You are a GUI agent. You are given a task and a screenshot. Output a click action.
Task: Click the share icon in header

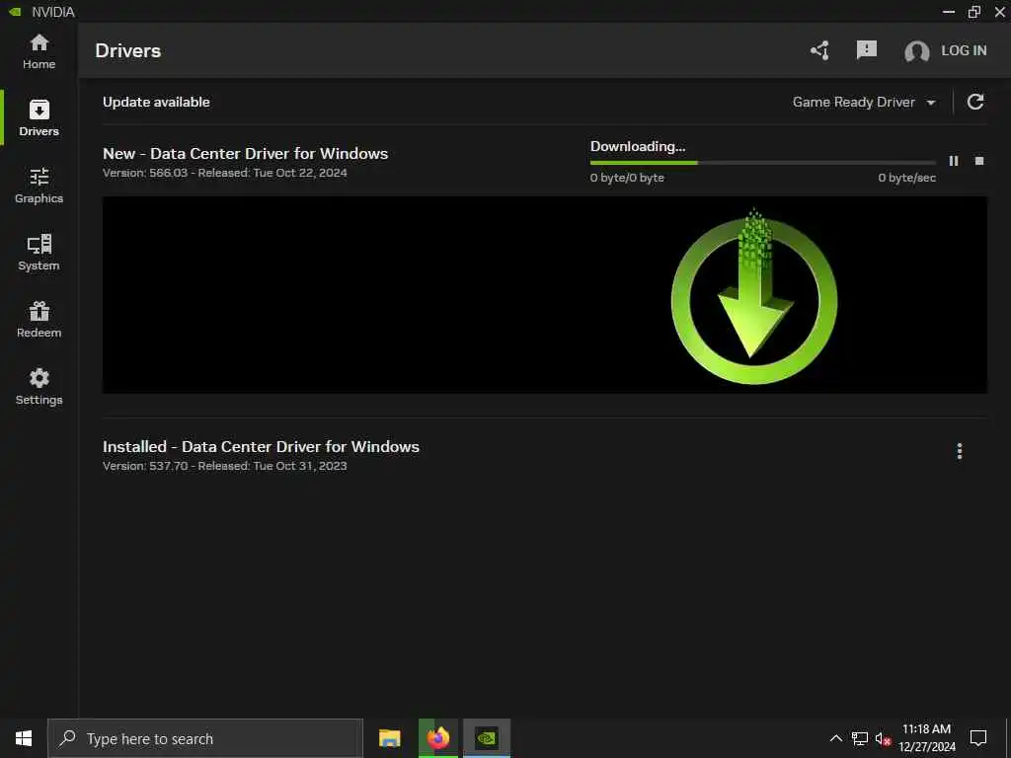click(x=819, y=50)
